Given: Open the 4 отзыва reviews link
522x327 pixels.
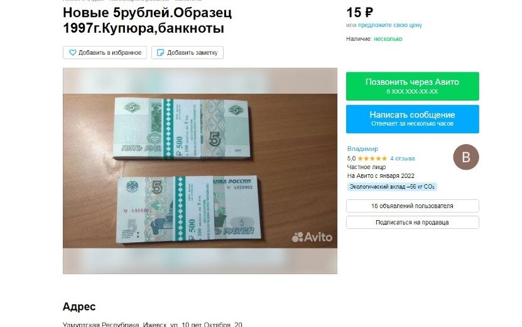Looking at the screenshot, I should click(x=403, y=158).
